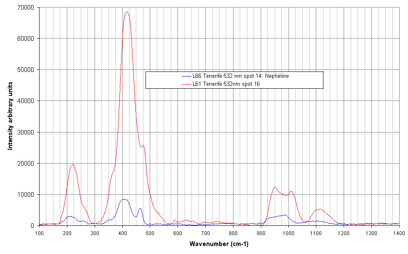
Task: Click the red peak near wavenumber 950
Action: click(275, 188)
